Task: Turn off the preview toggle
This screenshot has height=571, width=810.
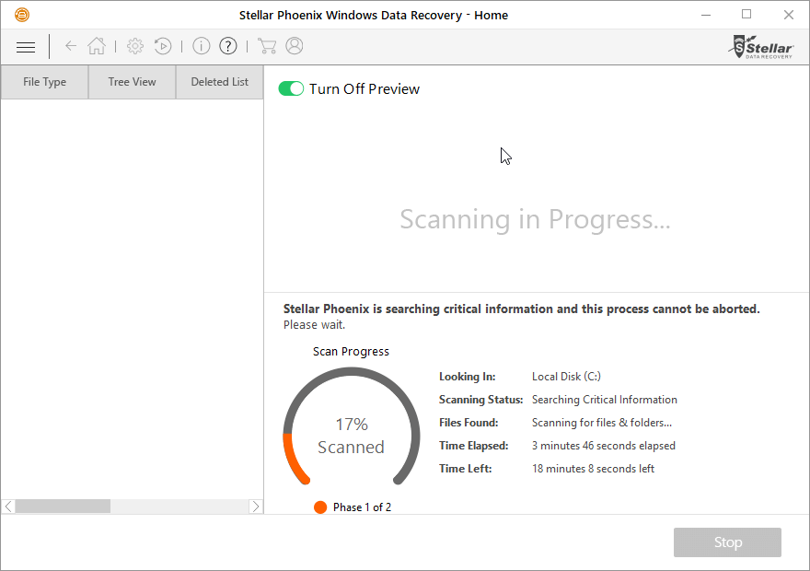Action: coord(291,89)
